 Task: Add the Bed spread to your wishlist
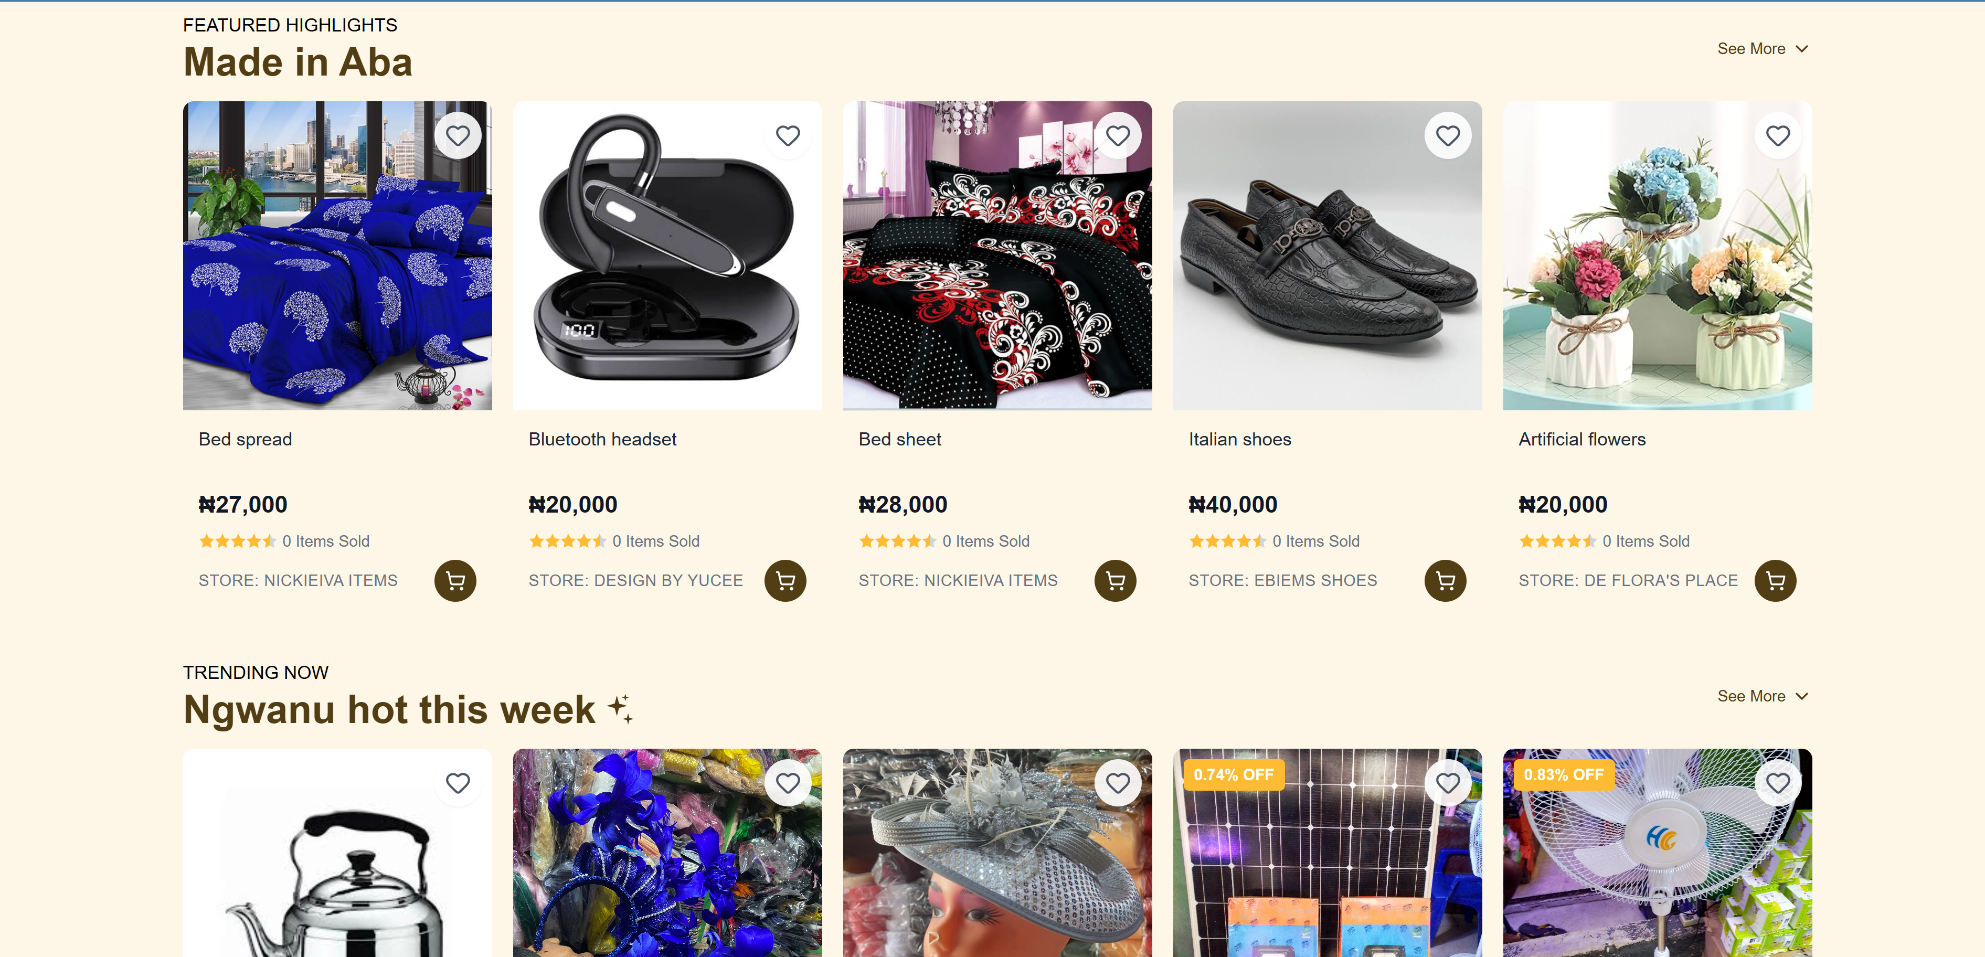click(458, 134)
